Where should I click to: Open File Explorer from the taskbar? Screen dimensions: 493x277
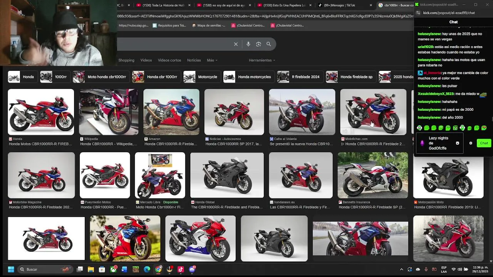tap(91, 269)
